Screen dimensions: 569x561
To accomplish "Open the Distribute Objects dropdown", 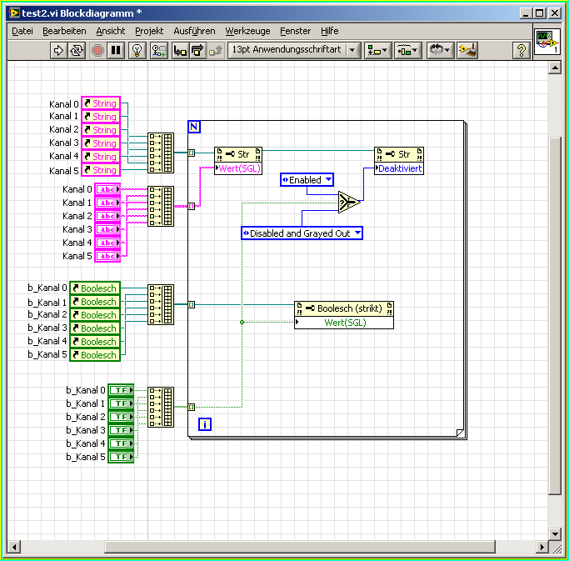I will (407, 50).
